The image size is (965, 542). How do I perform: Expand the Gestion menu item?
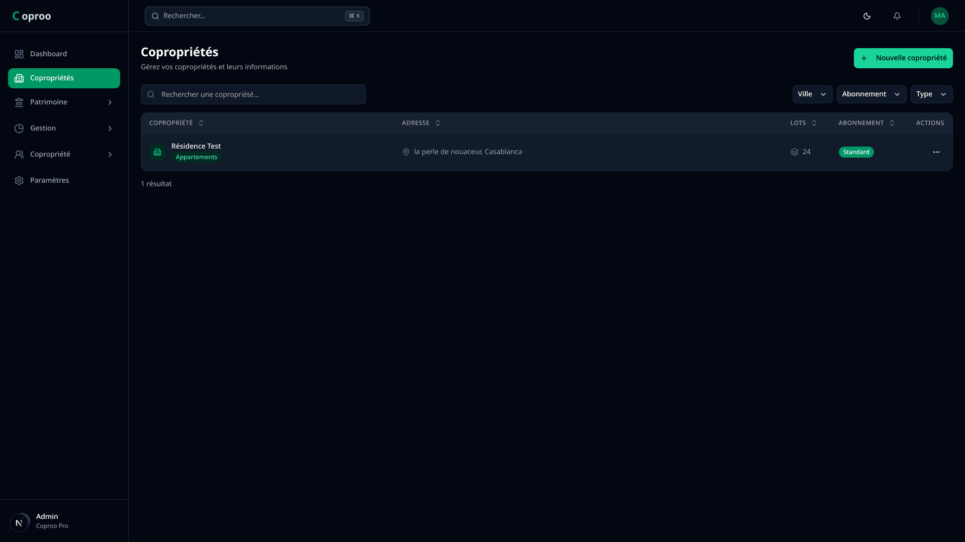64,128
